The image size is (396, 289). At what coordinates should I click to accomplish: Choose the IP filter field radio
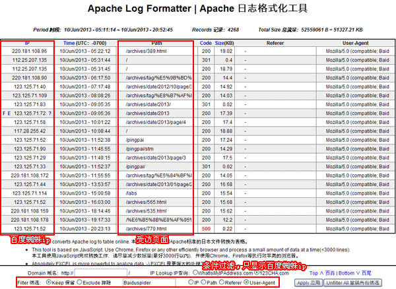(x=189, y=282)
